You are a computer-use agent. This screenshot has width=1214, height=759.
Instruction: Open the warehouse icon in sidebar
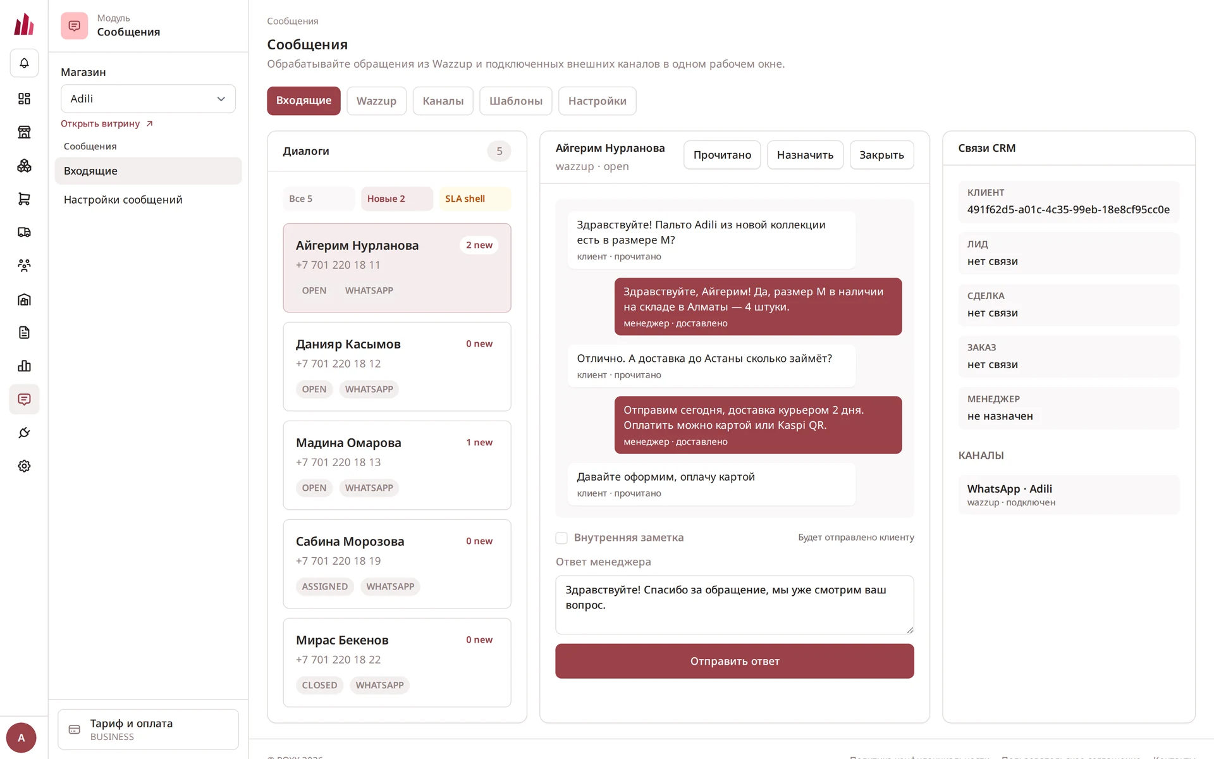(x=24, y=299)
